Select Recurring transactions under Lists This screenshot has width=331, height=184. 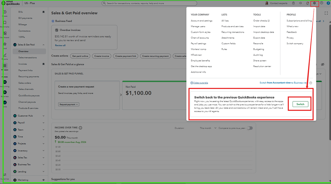point(233,32)
